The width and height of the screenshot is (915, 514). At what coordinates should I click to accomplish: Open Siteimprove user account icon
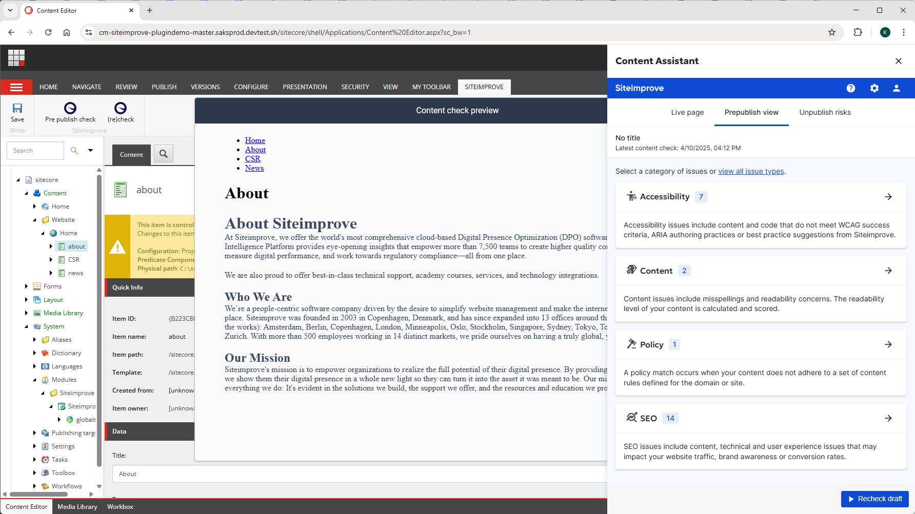(897, 88)
